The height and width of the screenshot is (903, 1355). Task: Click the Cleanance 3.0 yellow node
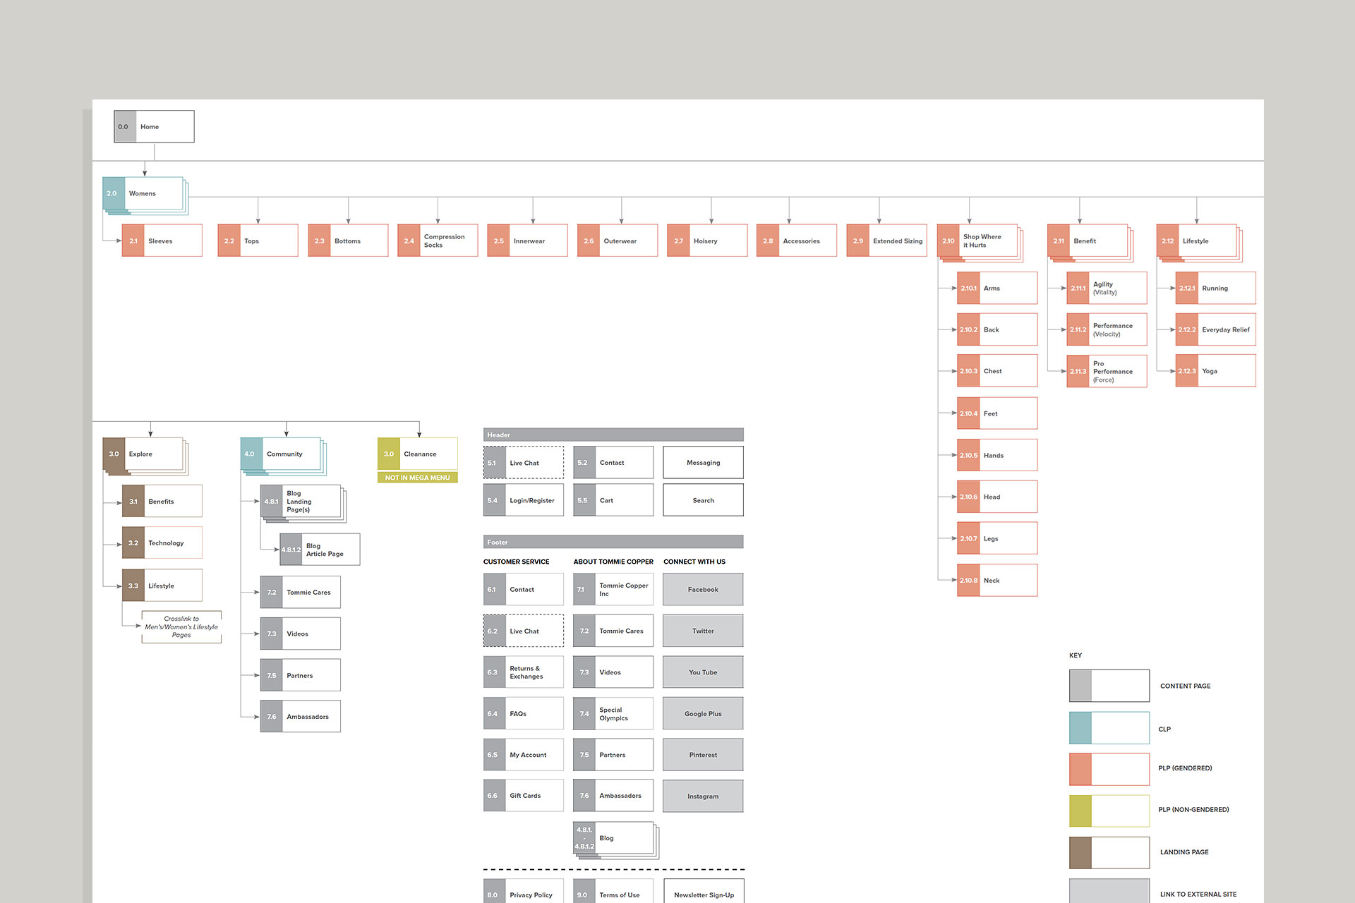pyautogui.click(x=418, y=454)
